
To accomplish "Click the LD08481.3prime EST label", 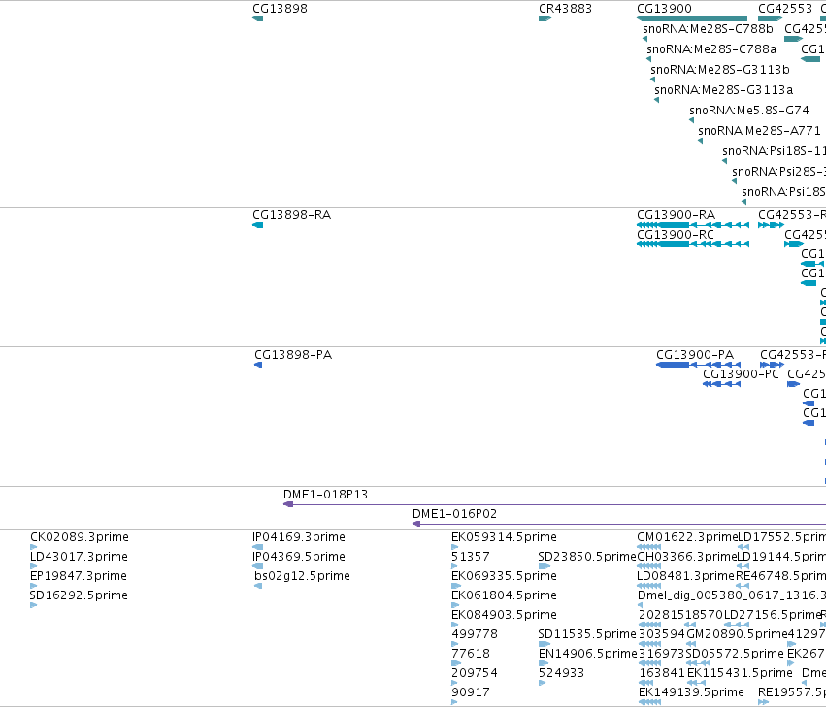I will [686, 576].
